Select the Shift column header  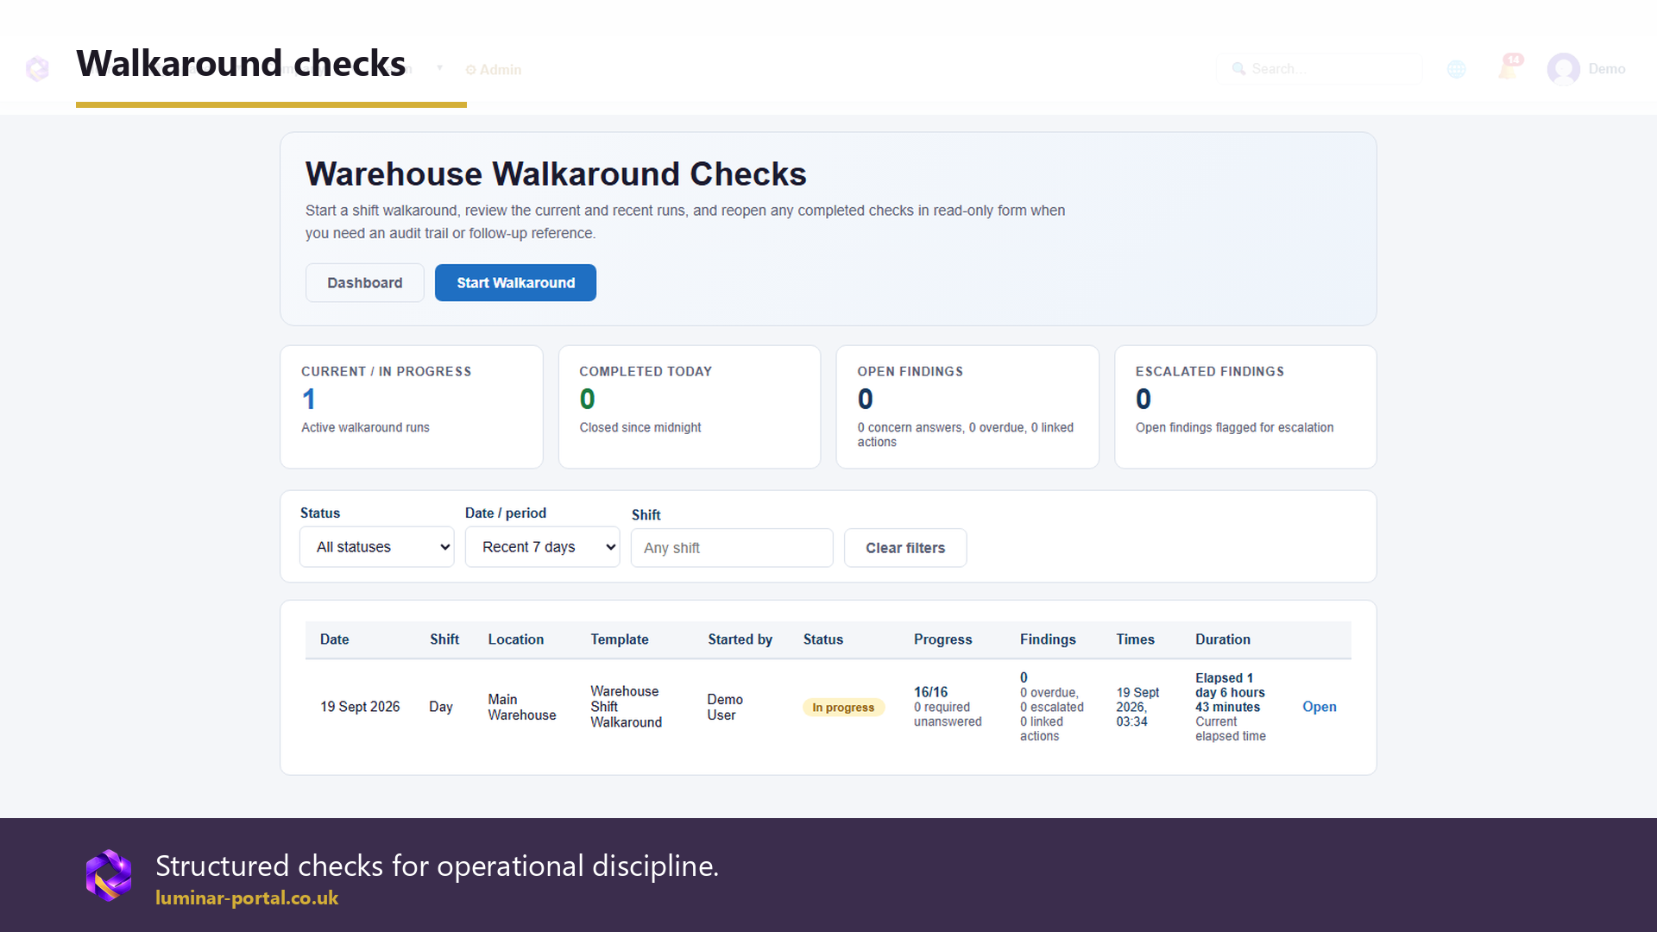point(444,639)
